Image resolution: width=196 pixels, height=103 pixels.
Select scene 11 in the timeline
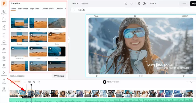click(x=96, y=94)
